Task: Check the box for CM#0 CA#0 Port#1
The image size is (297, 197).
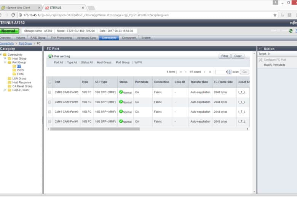Action: click(49, 102)
